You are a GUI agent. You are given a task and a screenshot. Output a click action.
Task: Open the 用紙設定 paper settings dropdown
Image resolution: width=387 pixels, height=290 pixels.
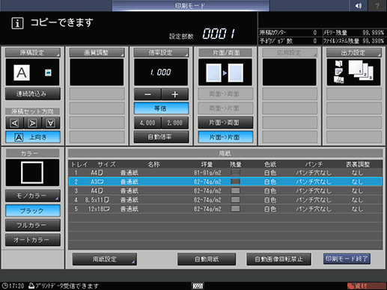pos(105,259)
